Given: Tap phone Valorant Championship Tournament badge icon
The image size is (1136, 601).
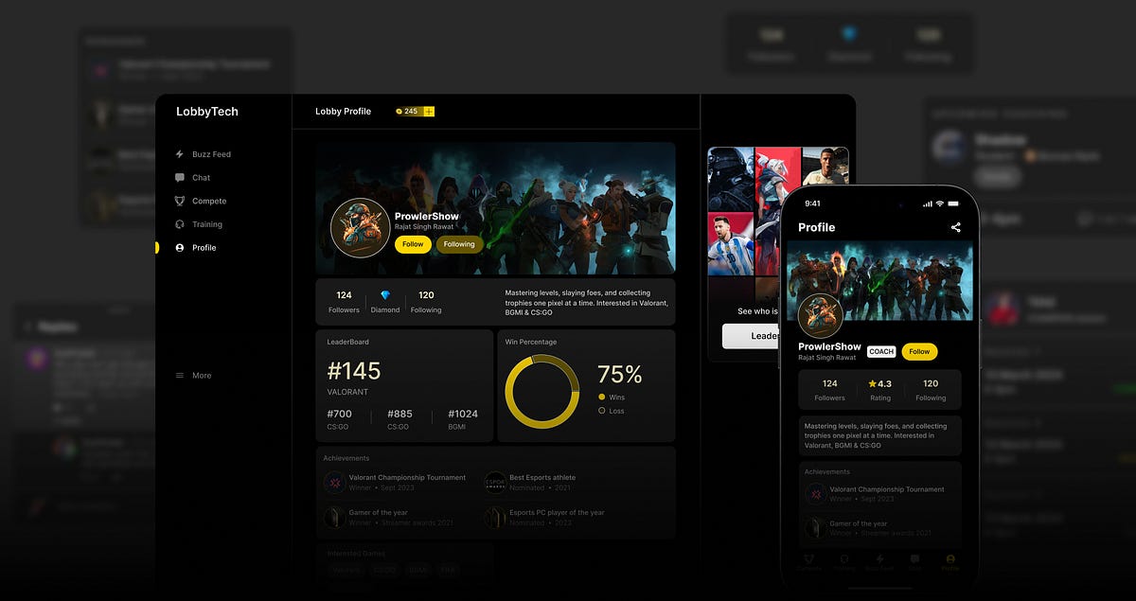Looking at the screenshot, I should tap(815, 494).
